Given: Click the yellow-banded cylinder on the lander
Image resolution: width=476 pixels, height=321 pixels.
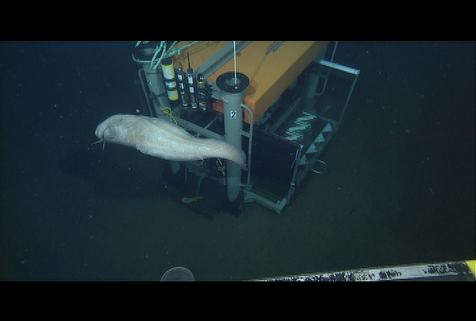Looking at the screenshot, I should (x=170, y=79).
